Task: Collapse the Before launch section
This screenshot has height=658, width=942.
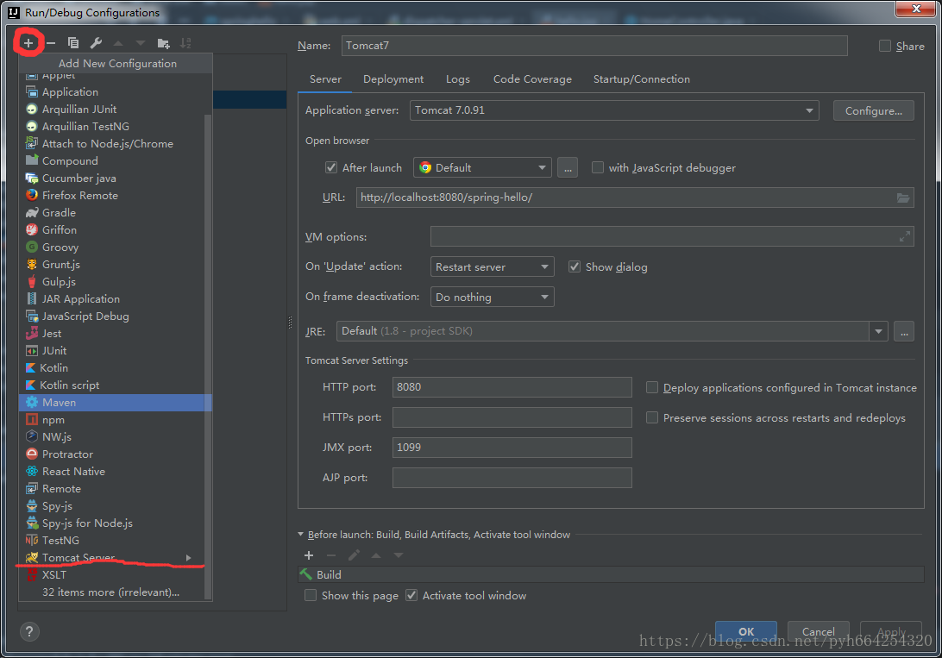Action: coord(300,535)
